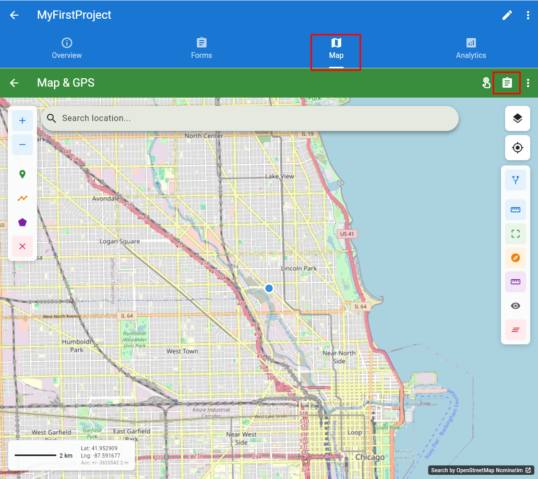Select the blue ruler measurement tool
Screen dimensions: 538x479
point(516,209)
